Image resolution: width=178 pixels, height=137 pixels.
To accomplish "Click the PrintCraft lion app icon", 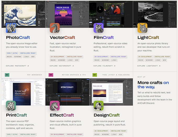I will tap(11, 106).
